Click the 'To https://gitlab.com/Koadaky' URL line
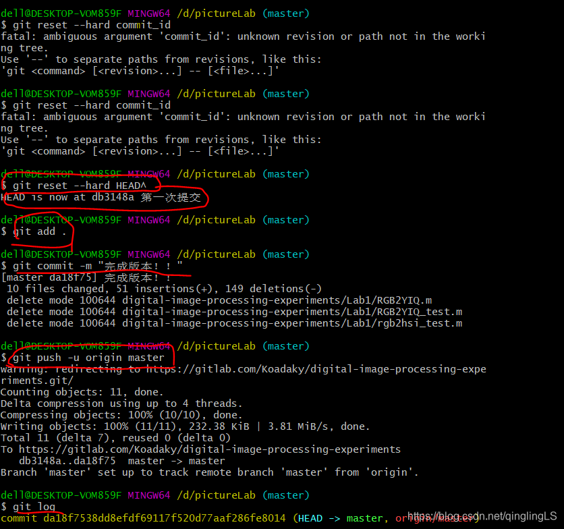This screenshot has width=564, height=529. point(201,449)
